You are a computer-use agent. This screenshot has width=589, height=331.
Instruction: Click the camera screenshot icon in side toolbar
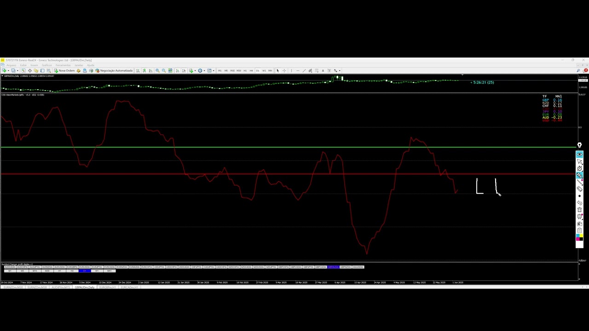579,223
